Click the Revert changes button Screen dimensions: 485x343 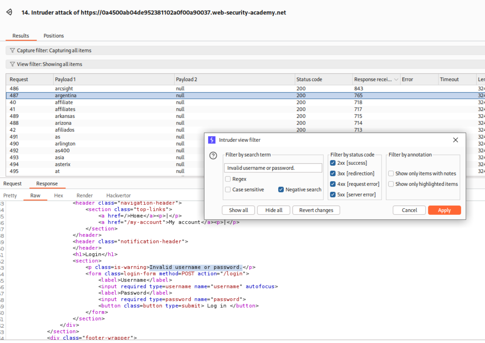(316, 210)
